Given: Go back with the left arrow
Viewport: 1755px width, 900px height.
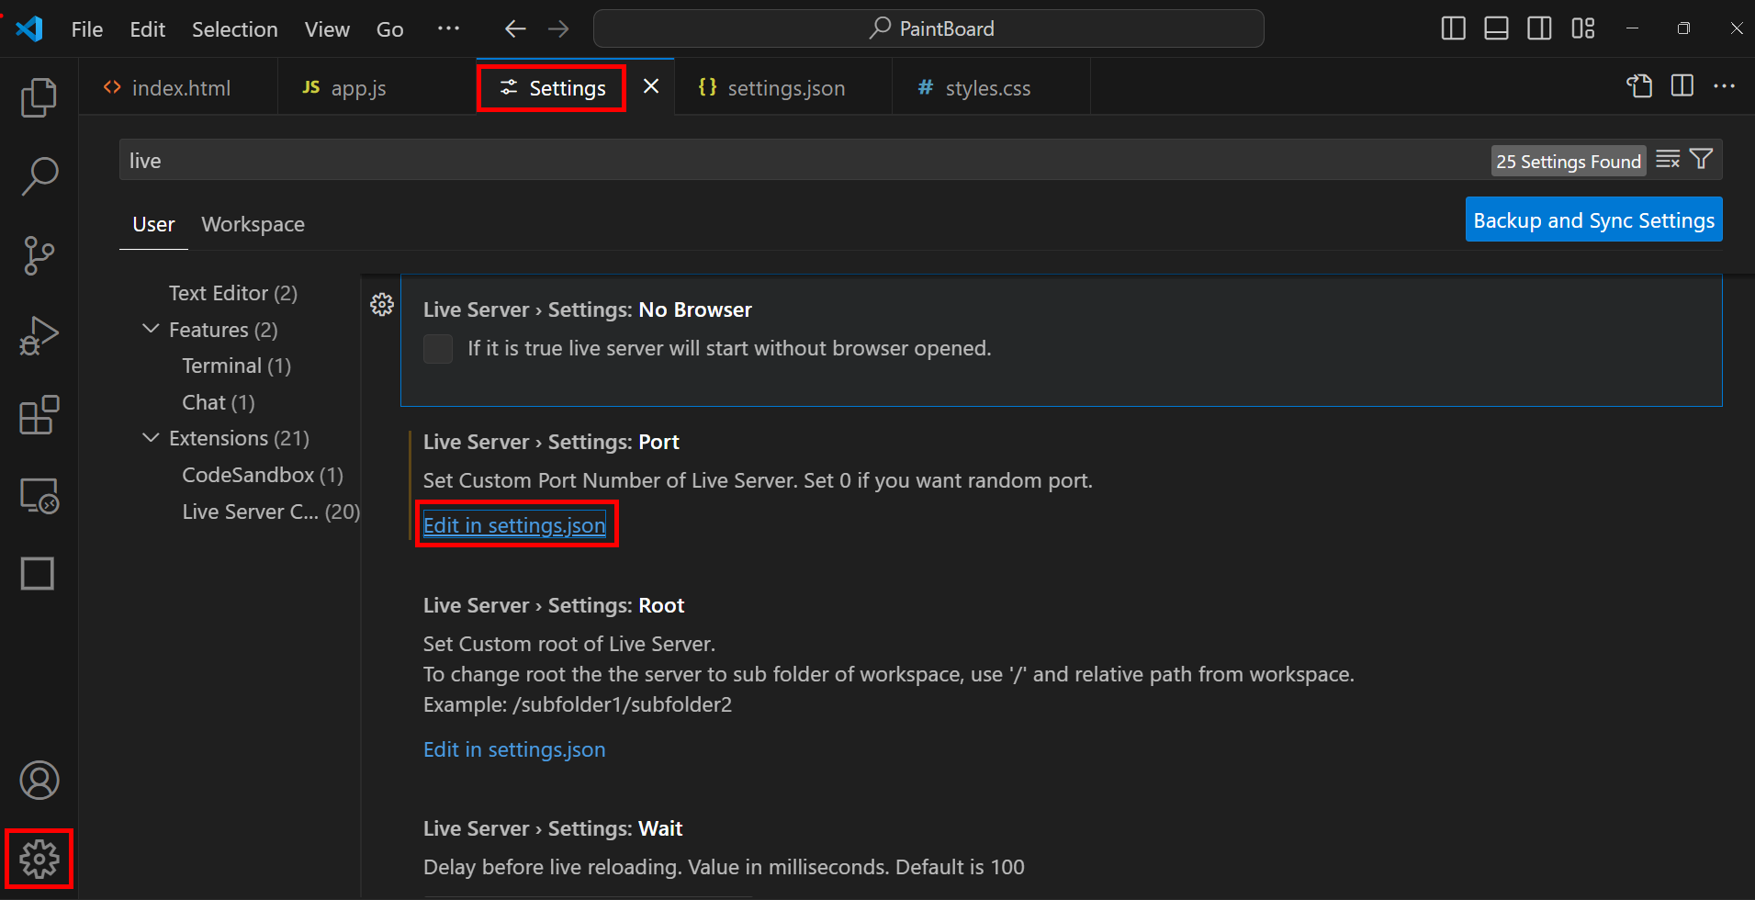Looking at the screenshot, I should (x=515, y=29).
